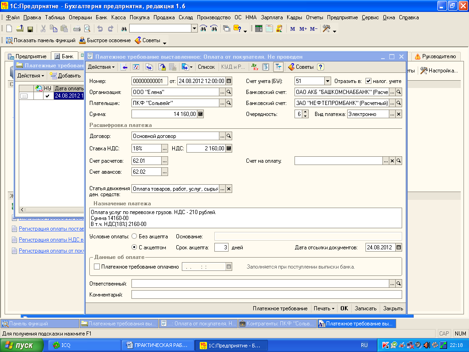469x352 pixels.
Task: Click the binoculars find icon
Action: [x=124, y=29]
